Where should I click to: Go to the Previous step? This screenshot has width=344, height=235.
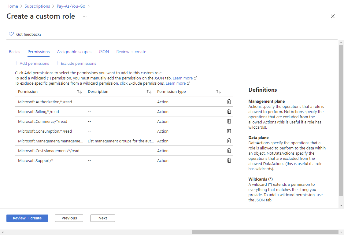pos(69,218)
